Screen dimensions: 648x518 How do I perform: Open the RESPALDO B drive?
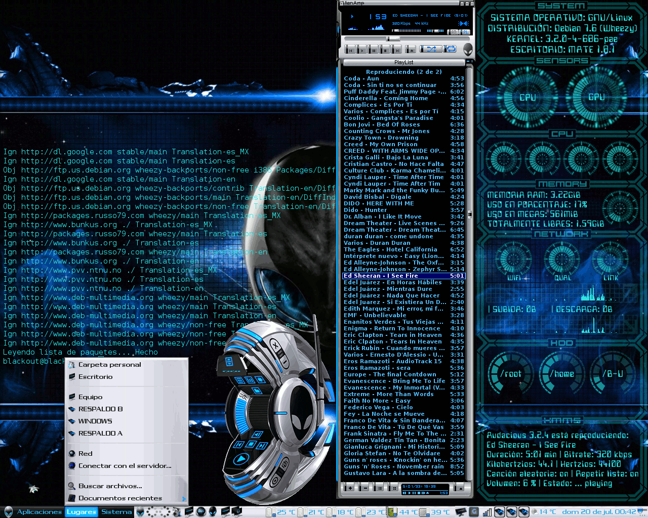coord(127,409)
